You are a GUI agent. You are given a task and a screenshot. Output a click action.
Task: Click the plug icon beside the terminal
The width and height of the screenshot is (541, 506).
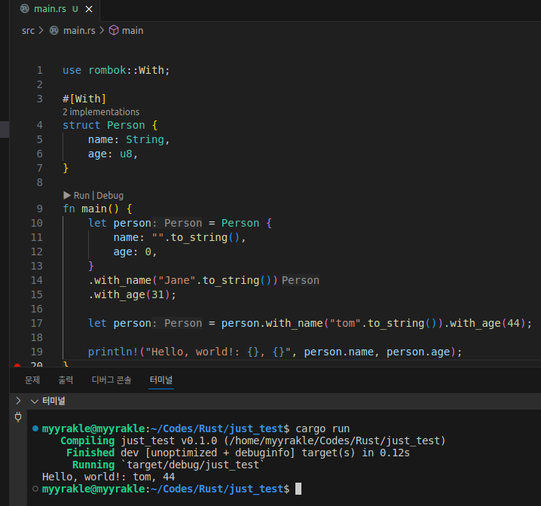pos(18,416)
